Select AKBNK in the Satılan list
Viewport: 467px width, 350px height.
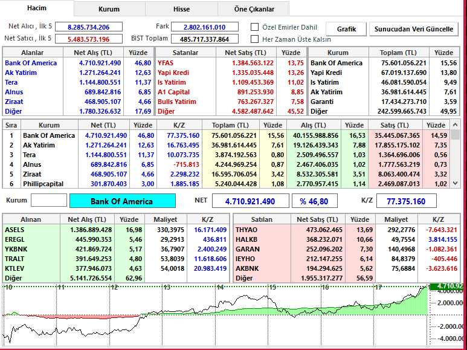point(247,268)
